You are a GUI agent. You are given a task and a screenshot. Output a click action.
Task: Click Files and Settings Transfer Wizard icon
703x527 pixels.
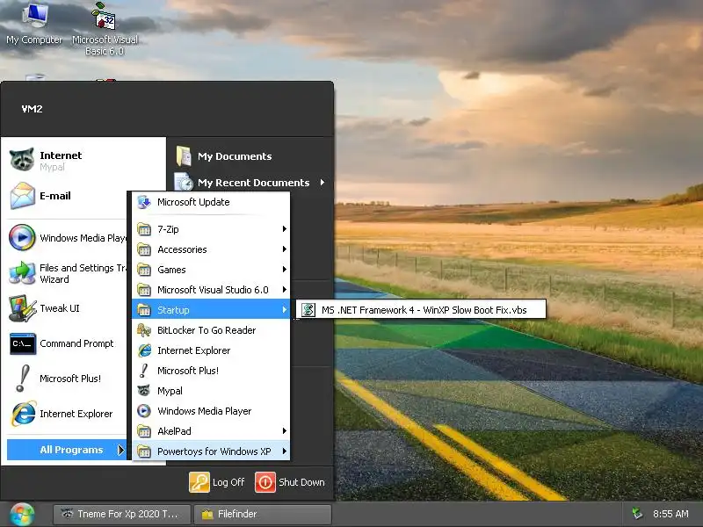click(22, 273)
